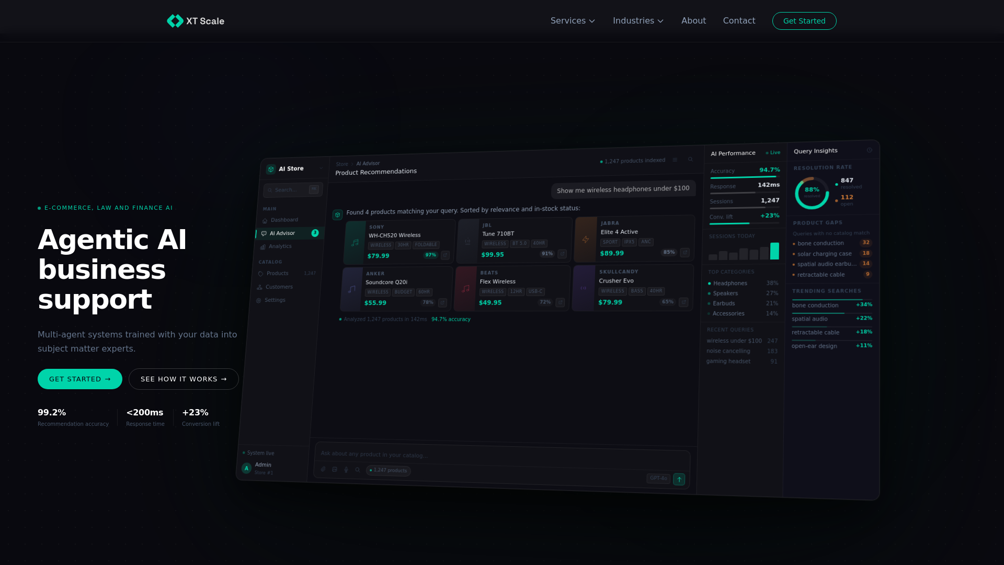Screen dimensions: 1004x565
Task: Click the clock icon in Query Insights
Action: [869, 150]
